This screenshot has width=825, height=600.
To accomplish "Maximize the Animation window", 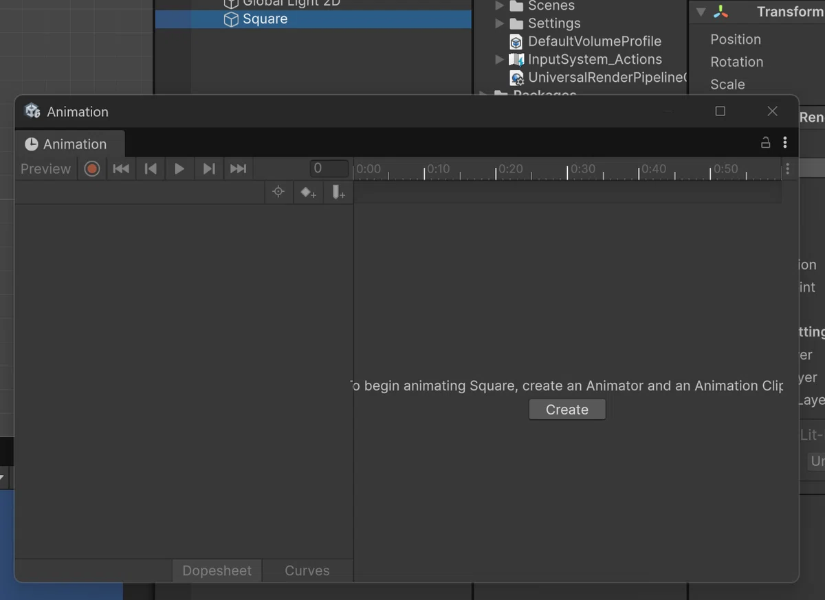I will [720, 111].
